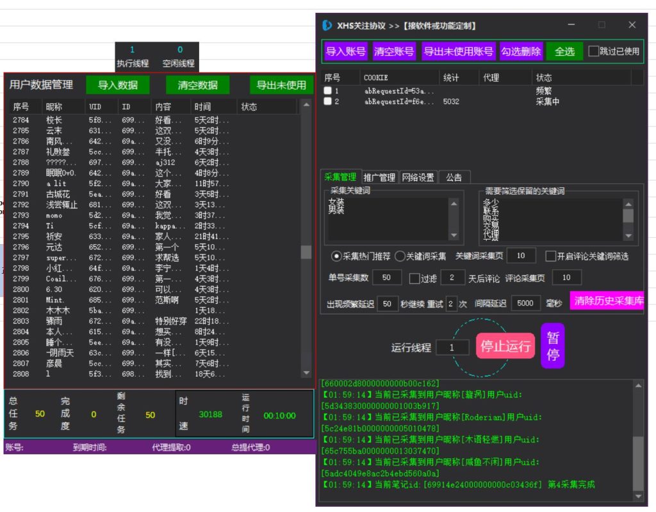Click the log panel scroll-down arrow
Screen dimensions: 656x512
click(637, 496)
